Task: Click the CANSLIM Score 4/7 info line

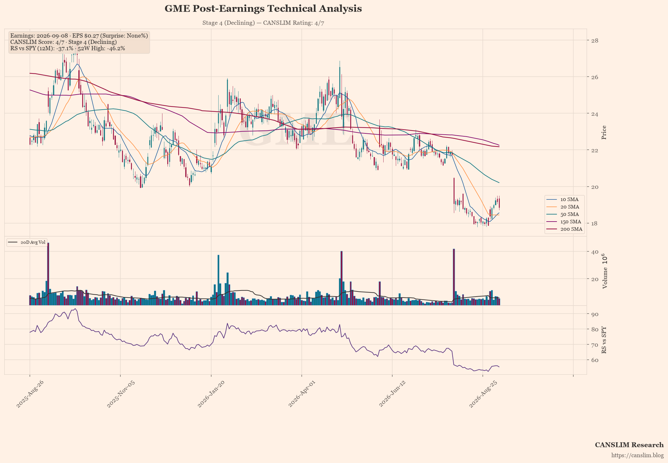Action: tap(64, 42)
